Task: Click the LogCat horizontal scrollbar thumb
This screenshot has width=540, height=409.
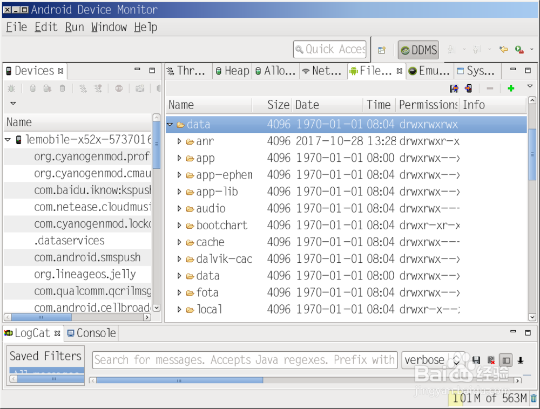Action: 179,380
